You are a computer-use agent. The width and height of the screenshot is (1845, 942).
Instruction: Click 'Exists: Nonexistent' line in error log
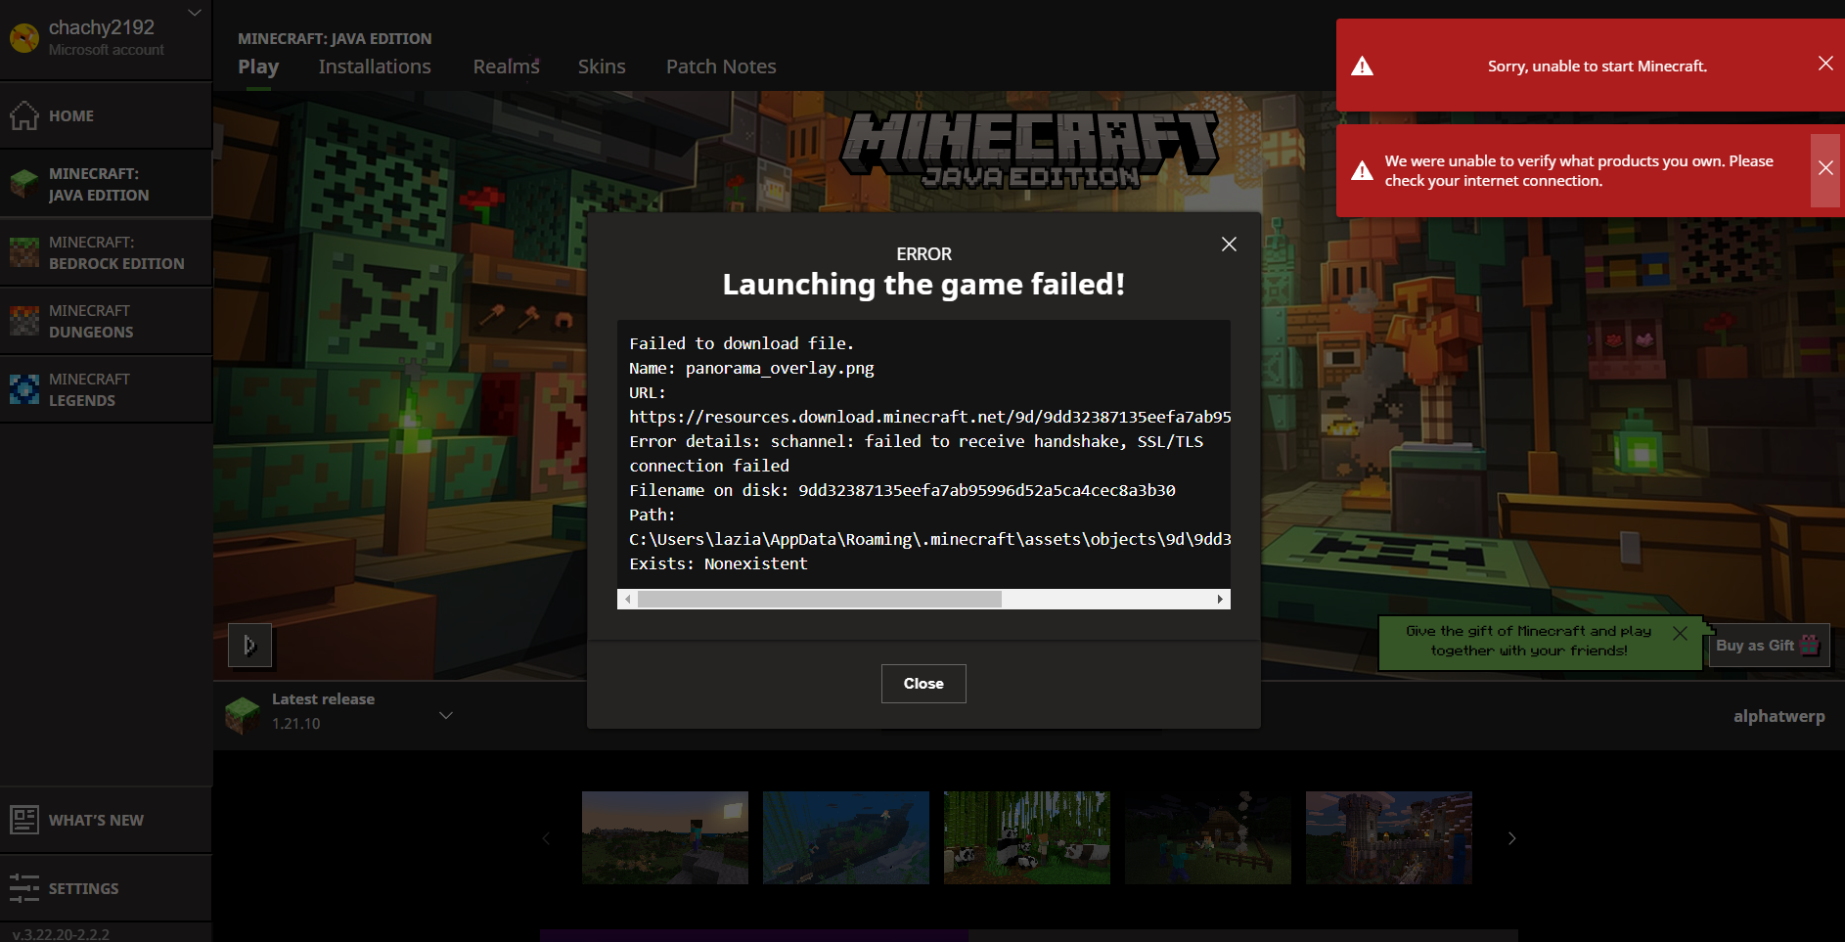click(x=718, y=563)
